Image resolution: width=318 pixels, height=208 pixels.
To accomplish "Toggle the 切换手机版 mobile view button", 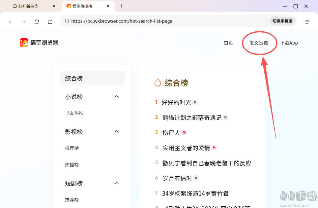I will coord(282,21).
